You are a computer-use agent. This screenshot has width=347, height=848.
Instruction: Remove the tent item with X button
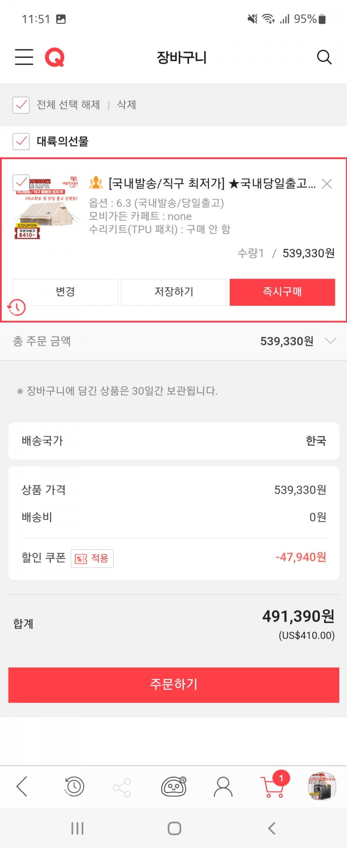point(327,184)
